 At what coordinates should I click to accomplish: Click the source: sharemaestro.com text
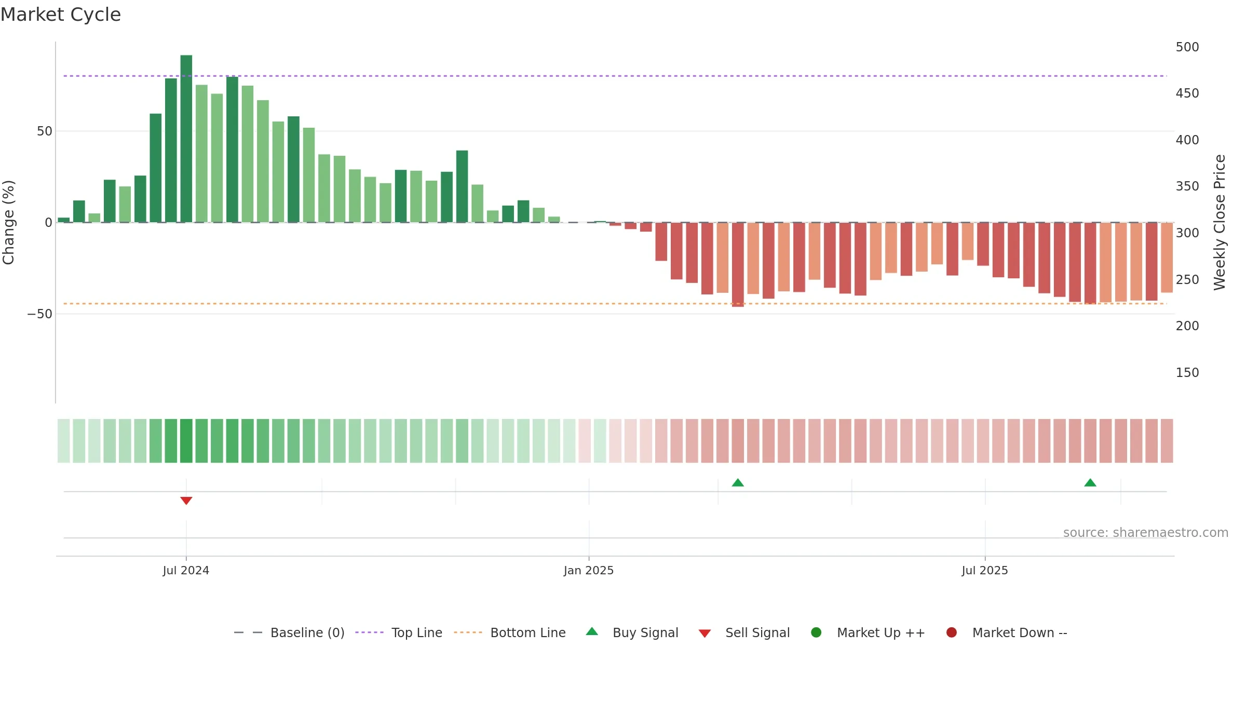tap(1146, 532)
